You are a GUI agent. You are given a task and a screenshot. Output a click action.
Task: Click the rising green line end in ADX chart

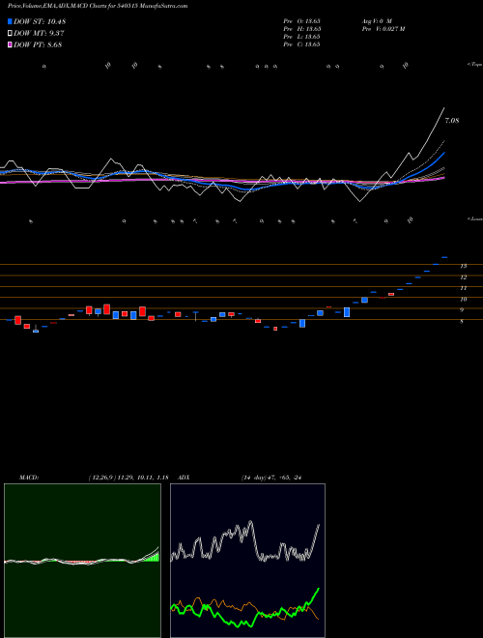pyautogui.click(x=317, y=591)
